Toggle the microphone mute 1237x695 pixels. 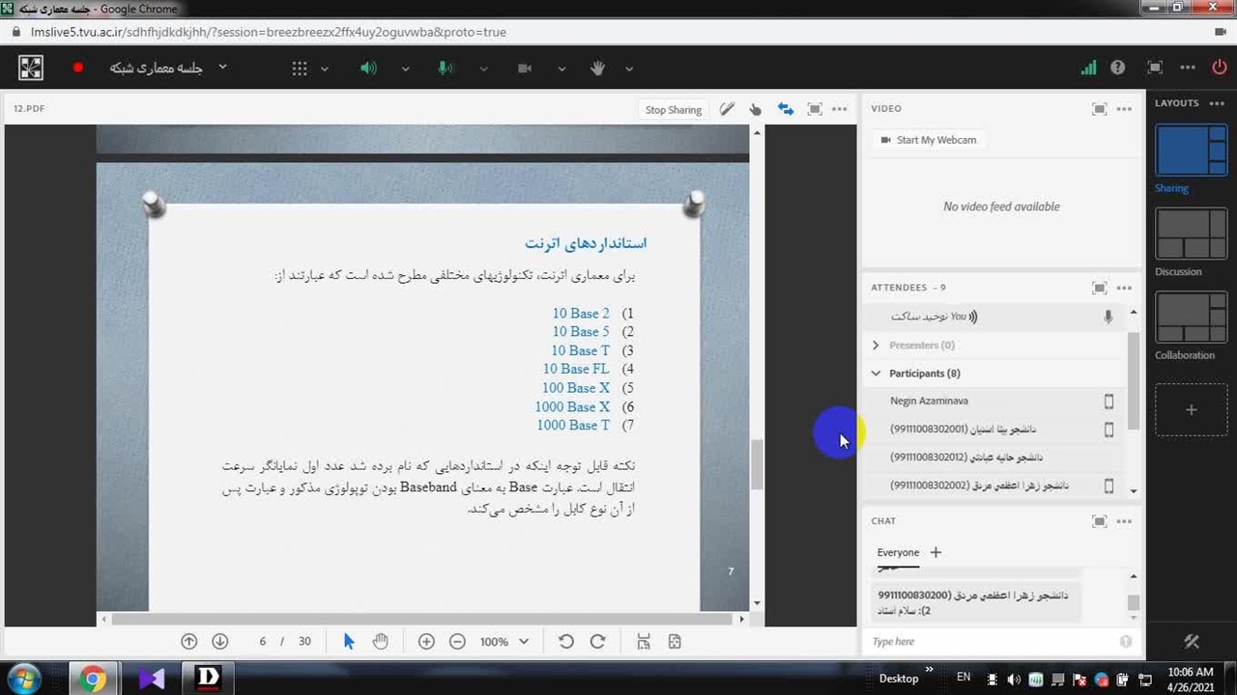pos(446,68)
